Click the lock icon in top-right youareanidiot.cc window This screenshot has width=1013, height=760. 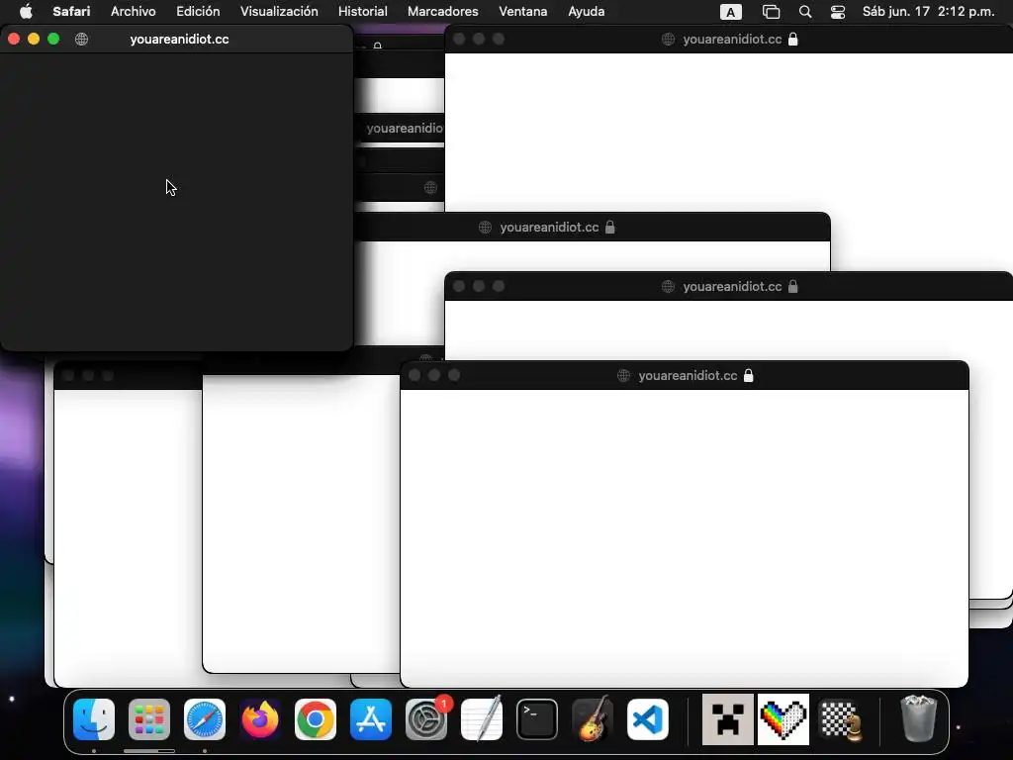(x=792, y=39)
